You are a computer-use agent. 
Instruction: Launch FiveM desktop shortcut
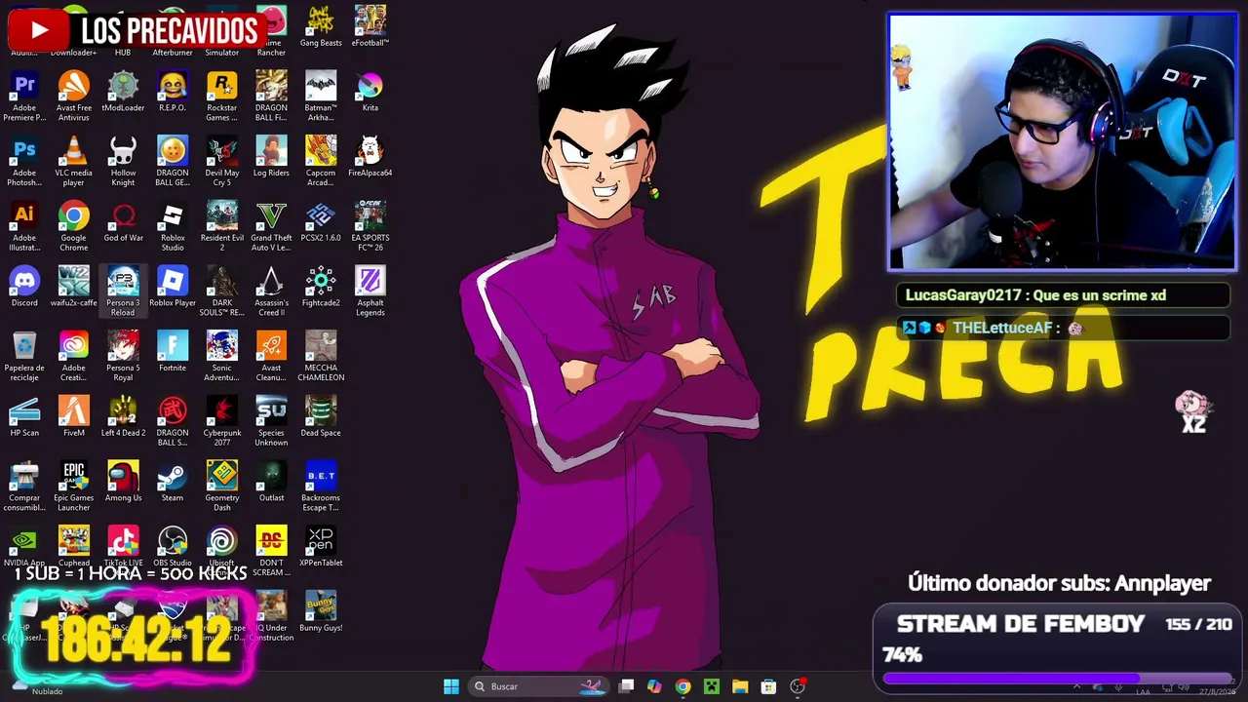73,418
